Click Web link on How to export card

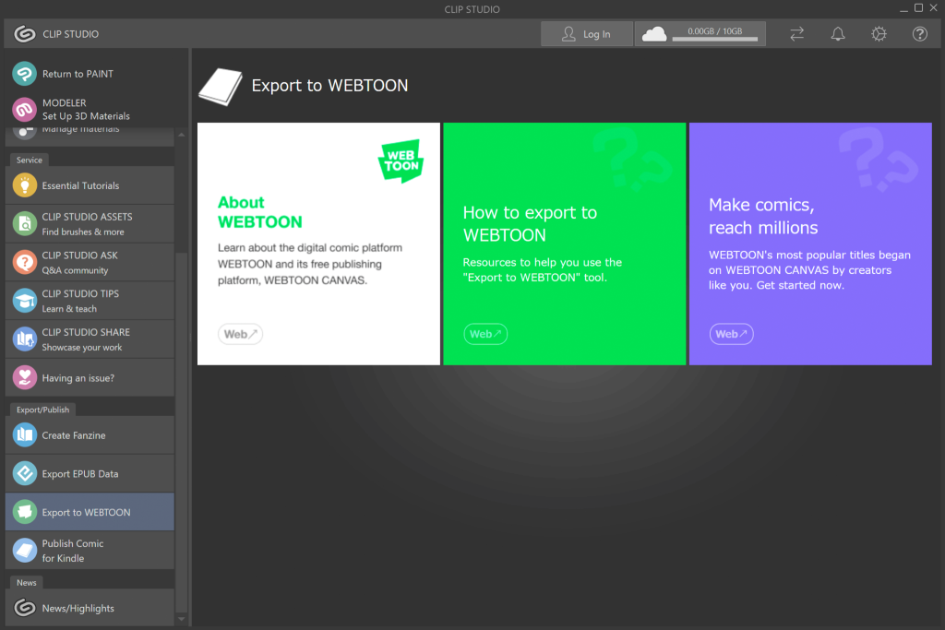tap(485, 334)
